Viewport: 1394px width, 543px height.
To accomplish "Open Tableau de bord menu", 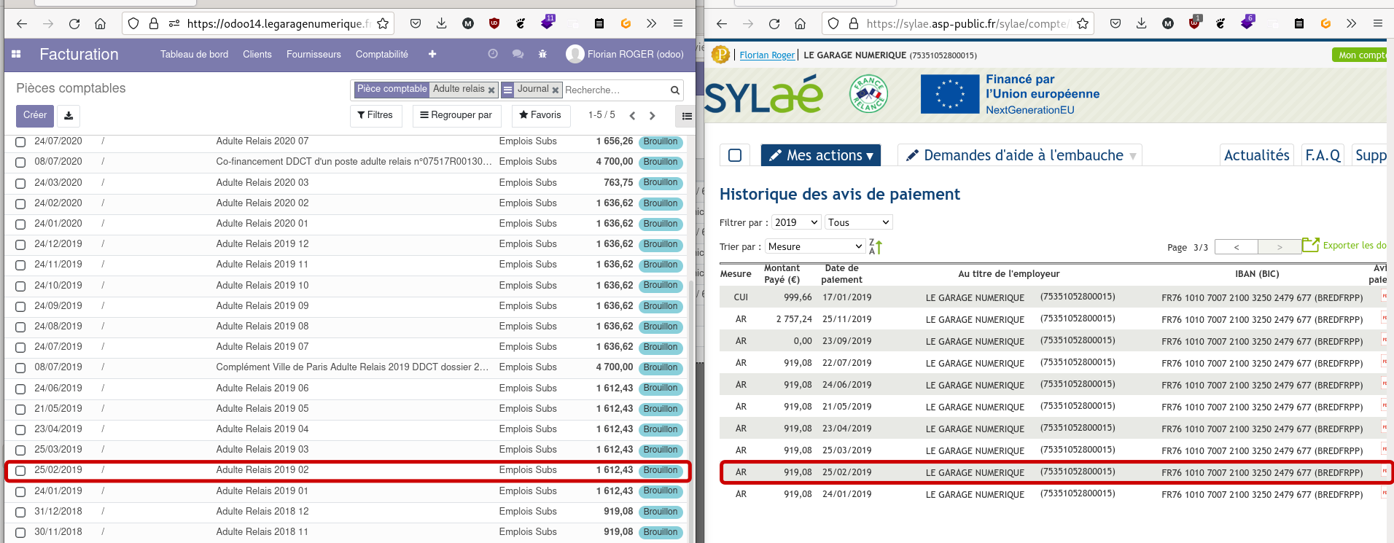I will (x=194, y=54).
